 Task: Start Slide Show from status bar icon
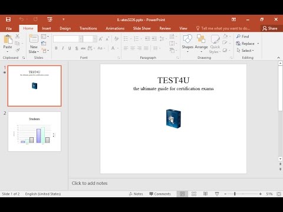click(217, 194)
